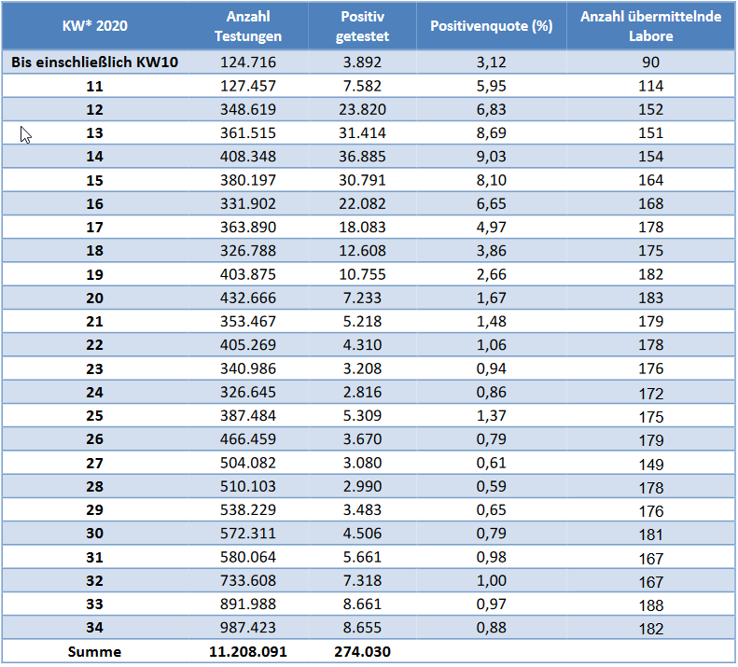Click the 'Anzahl übermittelnde Labore' header
This screenshot has height=667, width=738.
(x=650, y=26)
